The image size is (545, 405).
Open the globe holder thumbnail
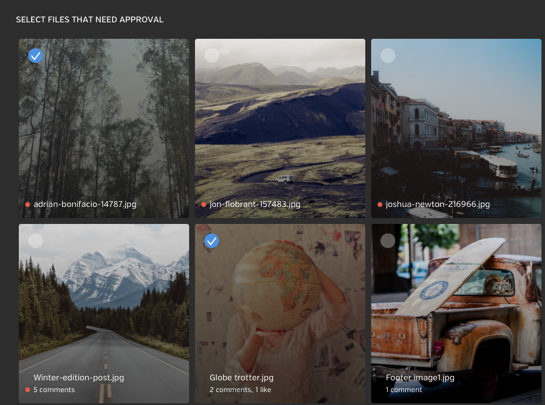pyautogui.click(x=280, y=313)
